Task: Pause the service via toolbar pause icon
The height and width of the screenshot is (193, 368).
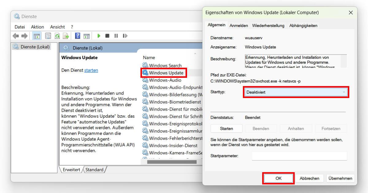Action: 116,36
